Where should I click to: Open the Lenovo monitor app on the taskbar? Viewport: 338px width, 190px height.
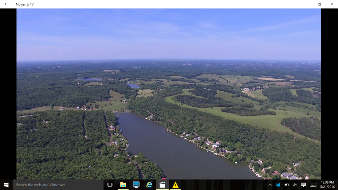coord(136,185)
